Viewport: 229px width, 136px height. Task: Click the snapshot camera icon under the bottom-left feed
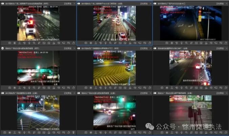click(4, 132)
